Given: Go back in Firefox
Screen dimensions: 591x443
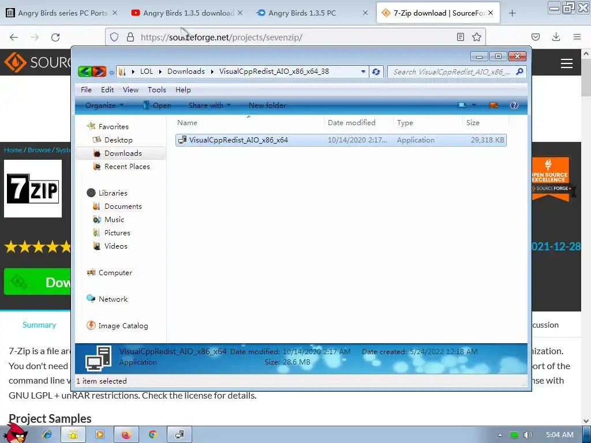Looking at the screenshot, I should tap(14, 37).
